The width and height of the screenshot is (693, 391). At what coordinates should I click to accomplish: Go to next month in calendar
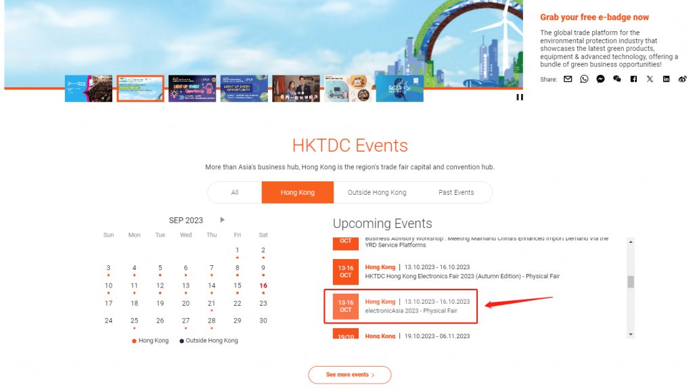pyautogui.click(x=223, y=220)
